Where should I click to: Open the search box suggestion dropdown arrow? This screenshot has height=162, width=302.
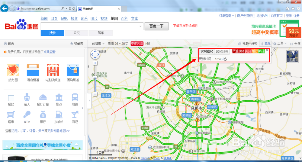(x=140, y=26)
